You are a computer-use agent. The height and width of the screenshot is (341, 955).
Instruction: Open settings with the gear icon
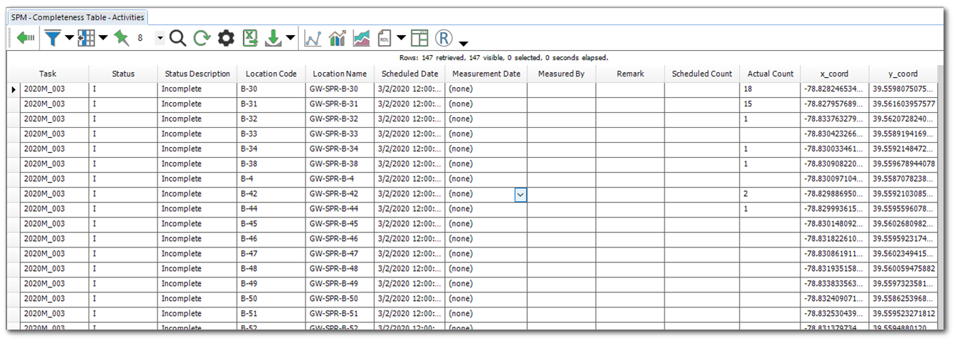pos(226,39)
